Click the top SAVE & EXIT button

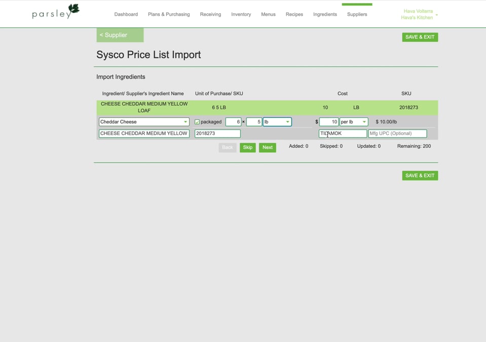420,37
